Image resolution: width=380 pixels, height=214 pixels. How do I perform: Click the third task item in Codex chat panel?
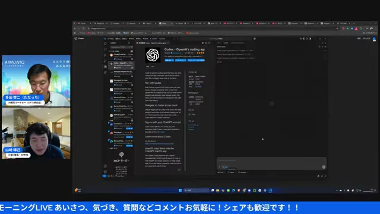click(x=235, y=58)
